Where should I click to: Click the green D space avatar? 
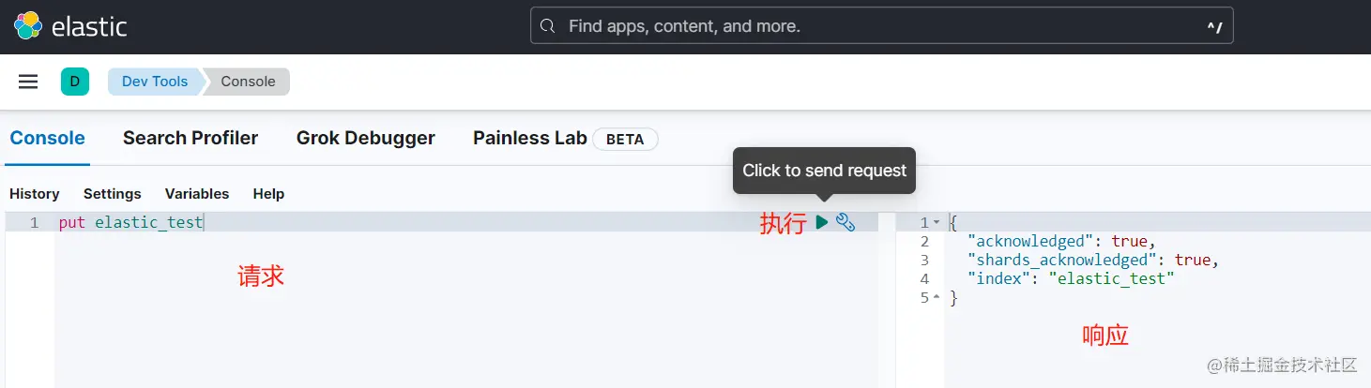click(74, 82)
